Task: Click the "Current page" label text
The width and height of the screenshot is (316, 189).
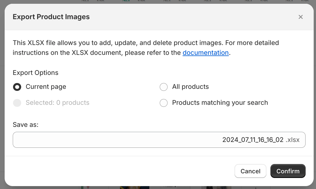Action: 46,87
